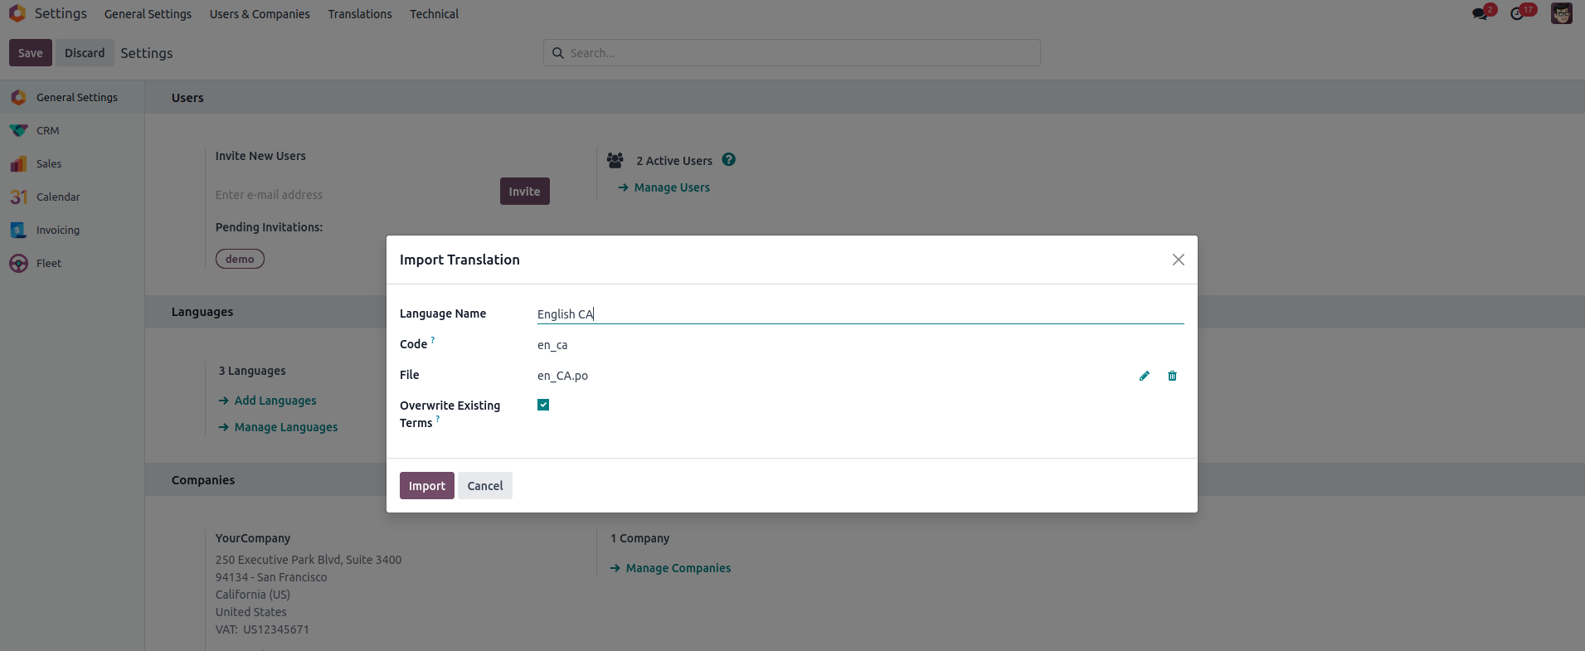
Task: Select the CRM icon in sidebar
Action: coord(19,130)
